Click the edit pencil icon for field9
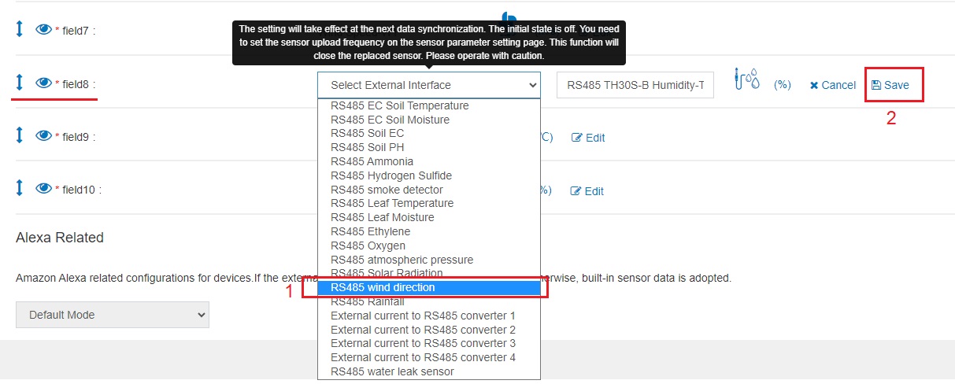 coord(576,138)
